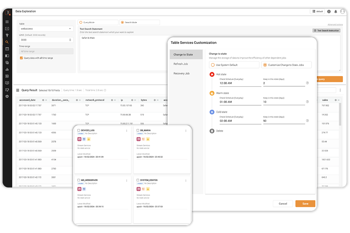350x233 pixels.
Task: Click Cancel in Table Services Customization
Action: coord(283,203)
